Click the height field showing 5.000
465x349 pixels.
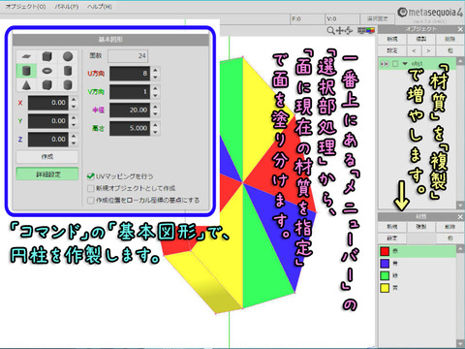[x=130, y=128]
